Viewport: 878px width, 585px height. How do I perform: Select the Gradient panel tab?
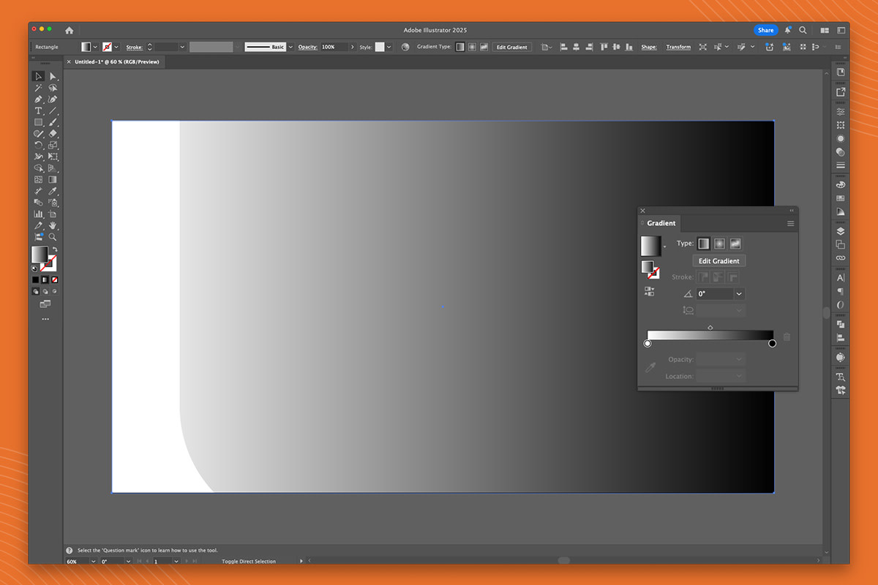click(661, 223)
